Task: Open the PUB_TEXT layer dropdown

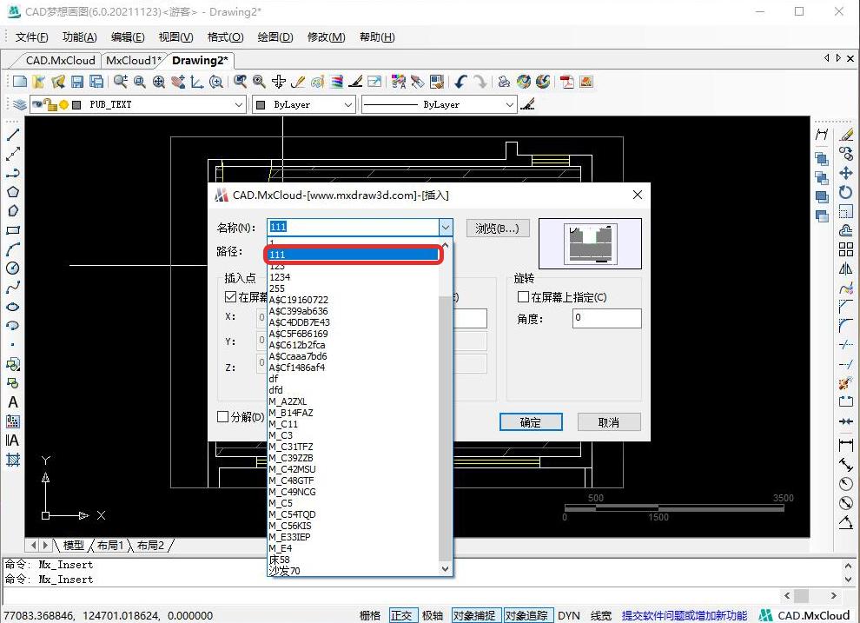Action: 239,104
